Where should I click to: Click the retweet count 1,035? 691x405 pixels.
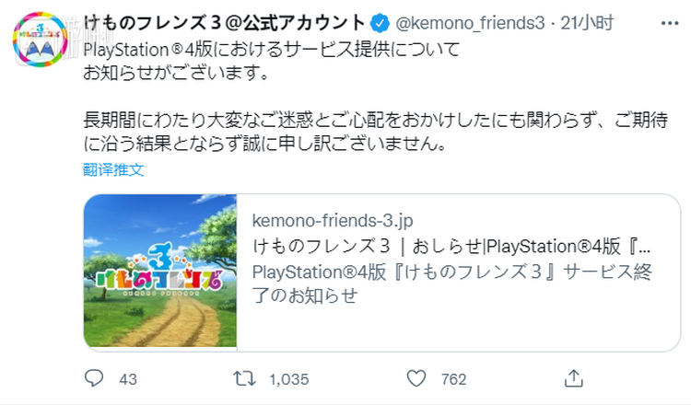click(289, 378)
